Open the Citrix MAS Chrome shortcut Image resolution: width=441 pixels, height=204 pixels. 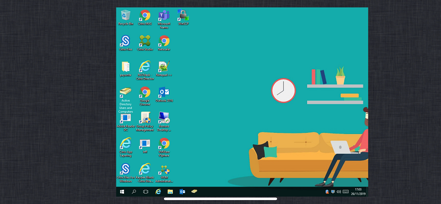pyautogui.click(x=145, y=18)
